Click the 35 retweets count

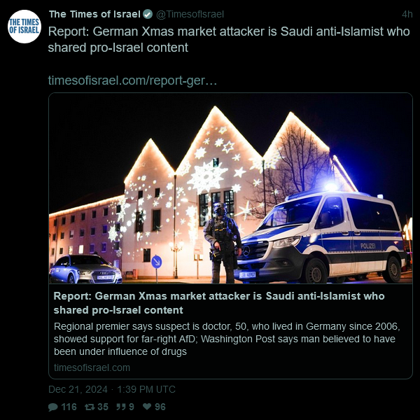(103, 407)
